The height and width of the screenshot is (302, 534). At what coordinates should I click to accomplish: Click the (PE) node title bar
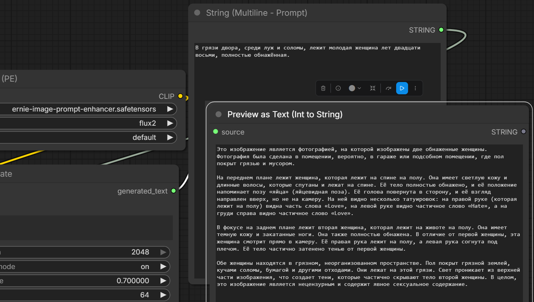93,79
